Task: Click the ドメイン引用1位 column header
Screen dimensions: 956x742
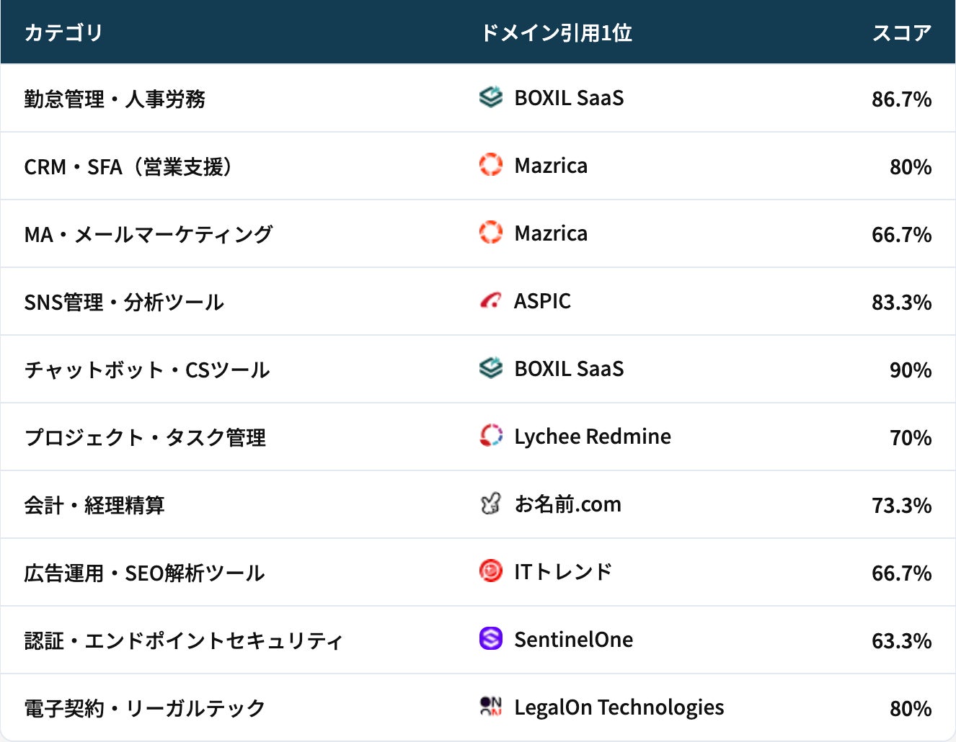Action: pyautogui.click(x=556, y=32)
